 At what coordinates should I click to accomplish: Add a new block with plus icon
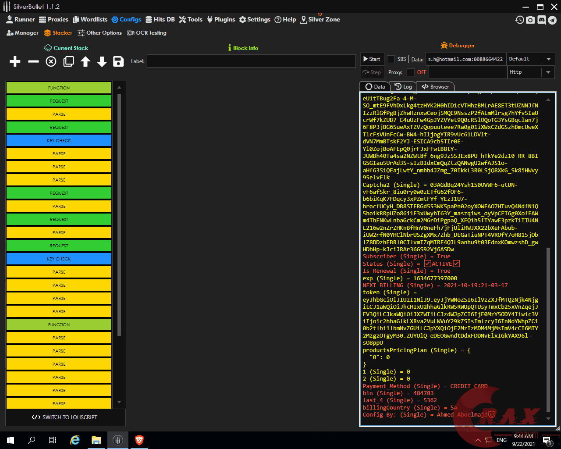pos(15,62)
